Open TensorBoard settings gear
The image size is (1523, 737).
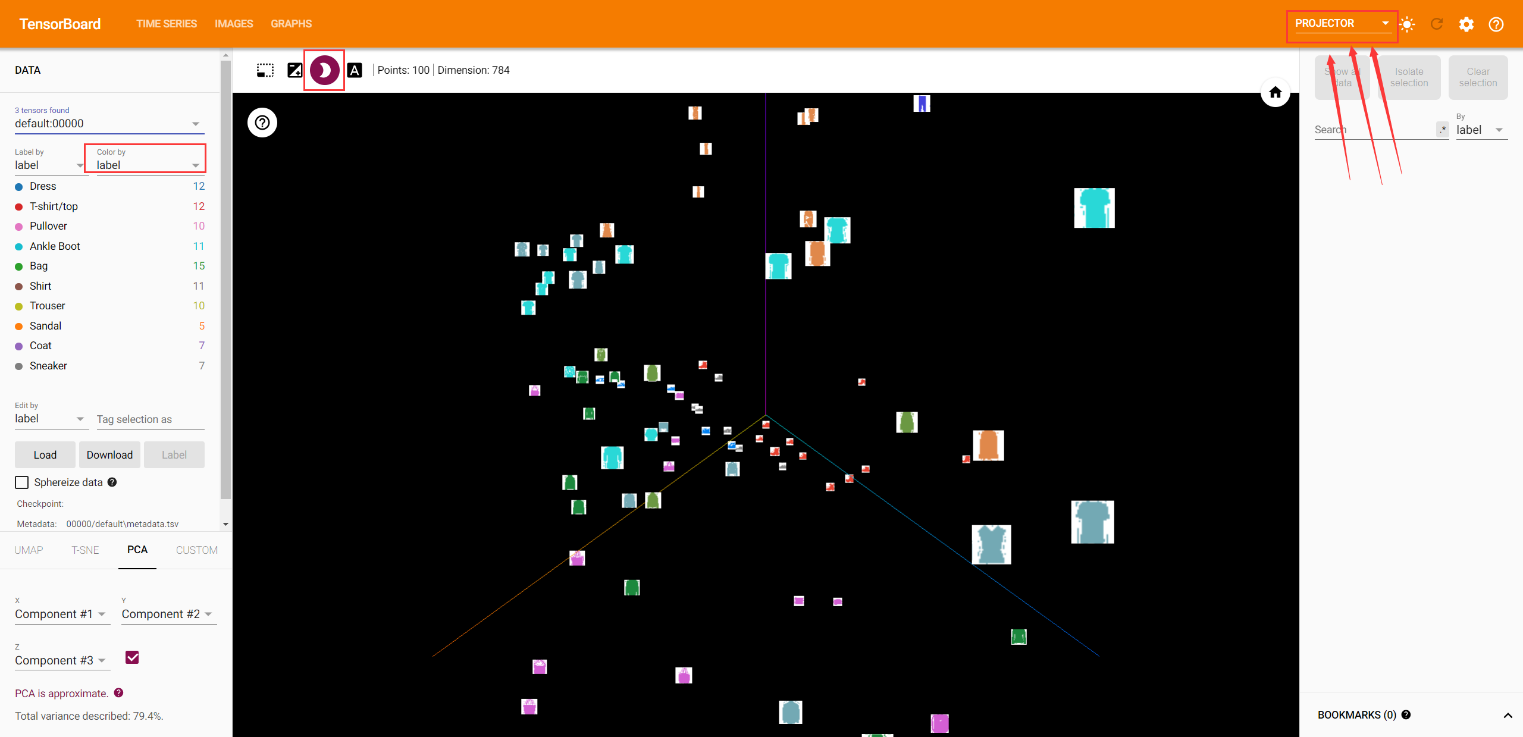click(1466, 24)
